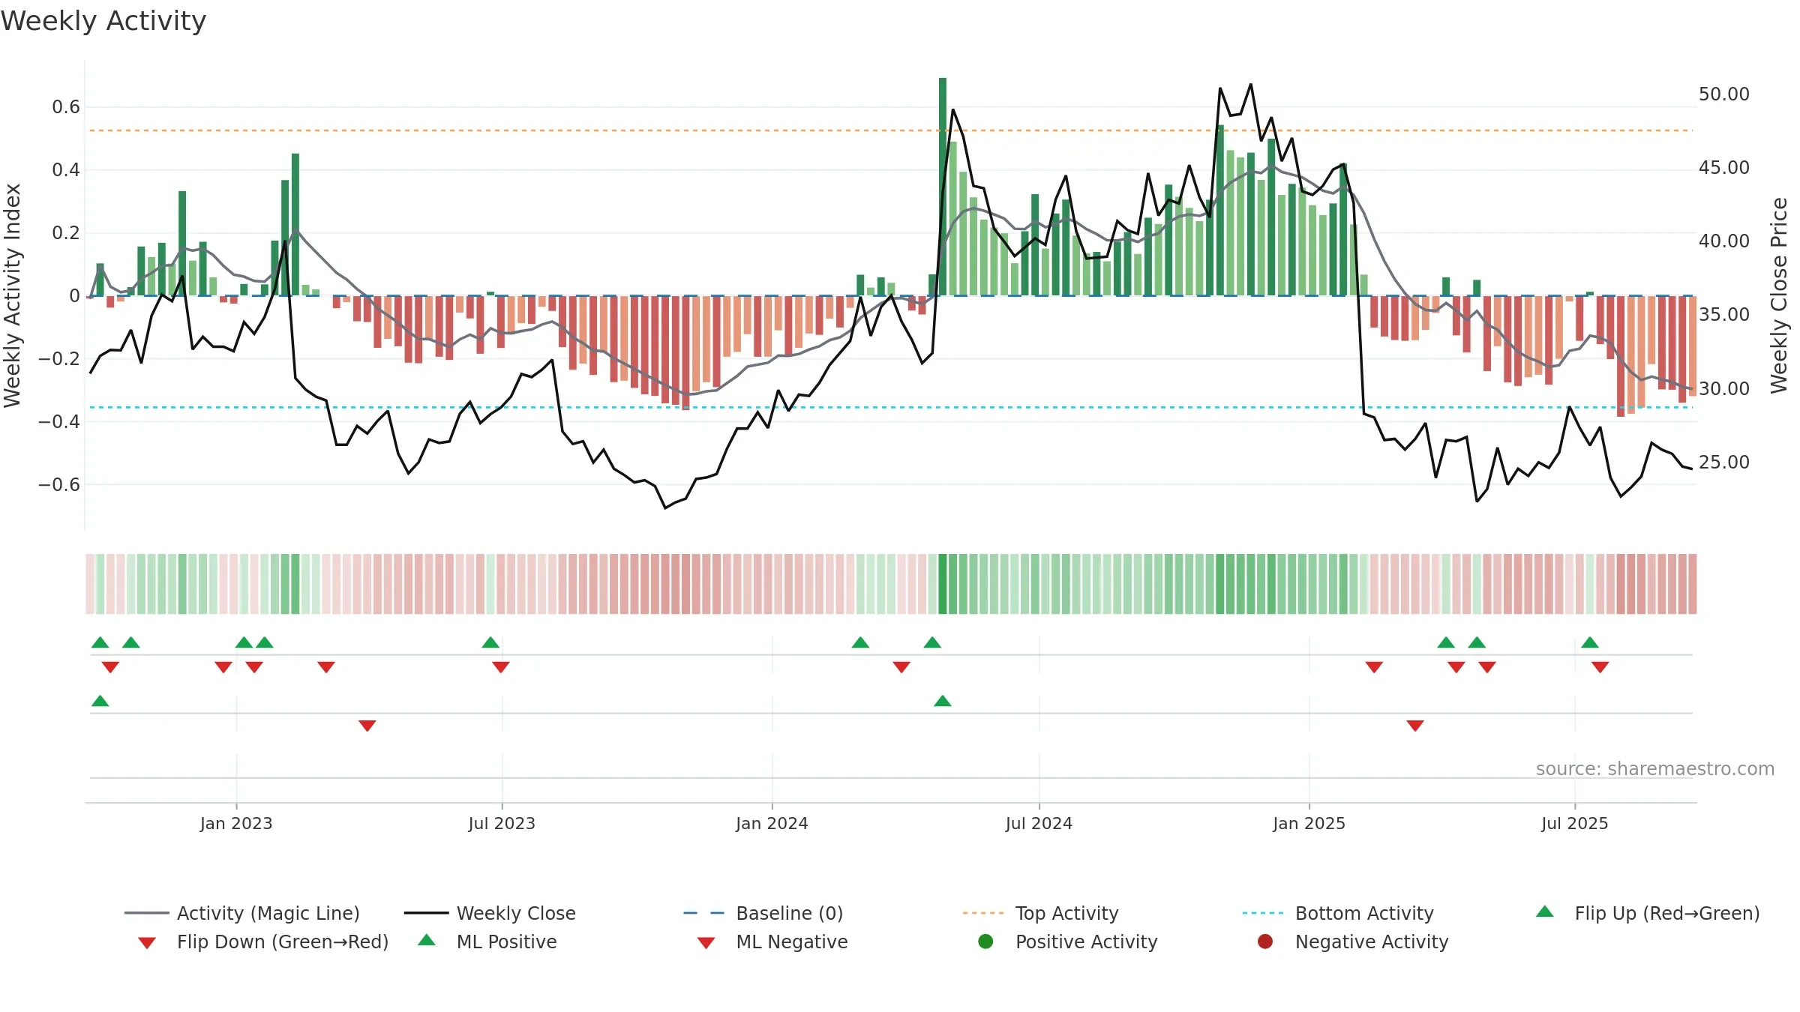
Task: Click the red triangle icon beside ML Negative legend
Action: point(706,943)
